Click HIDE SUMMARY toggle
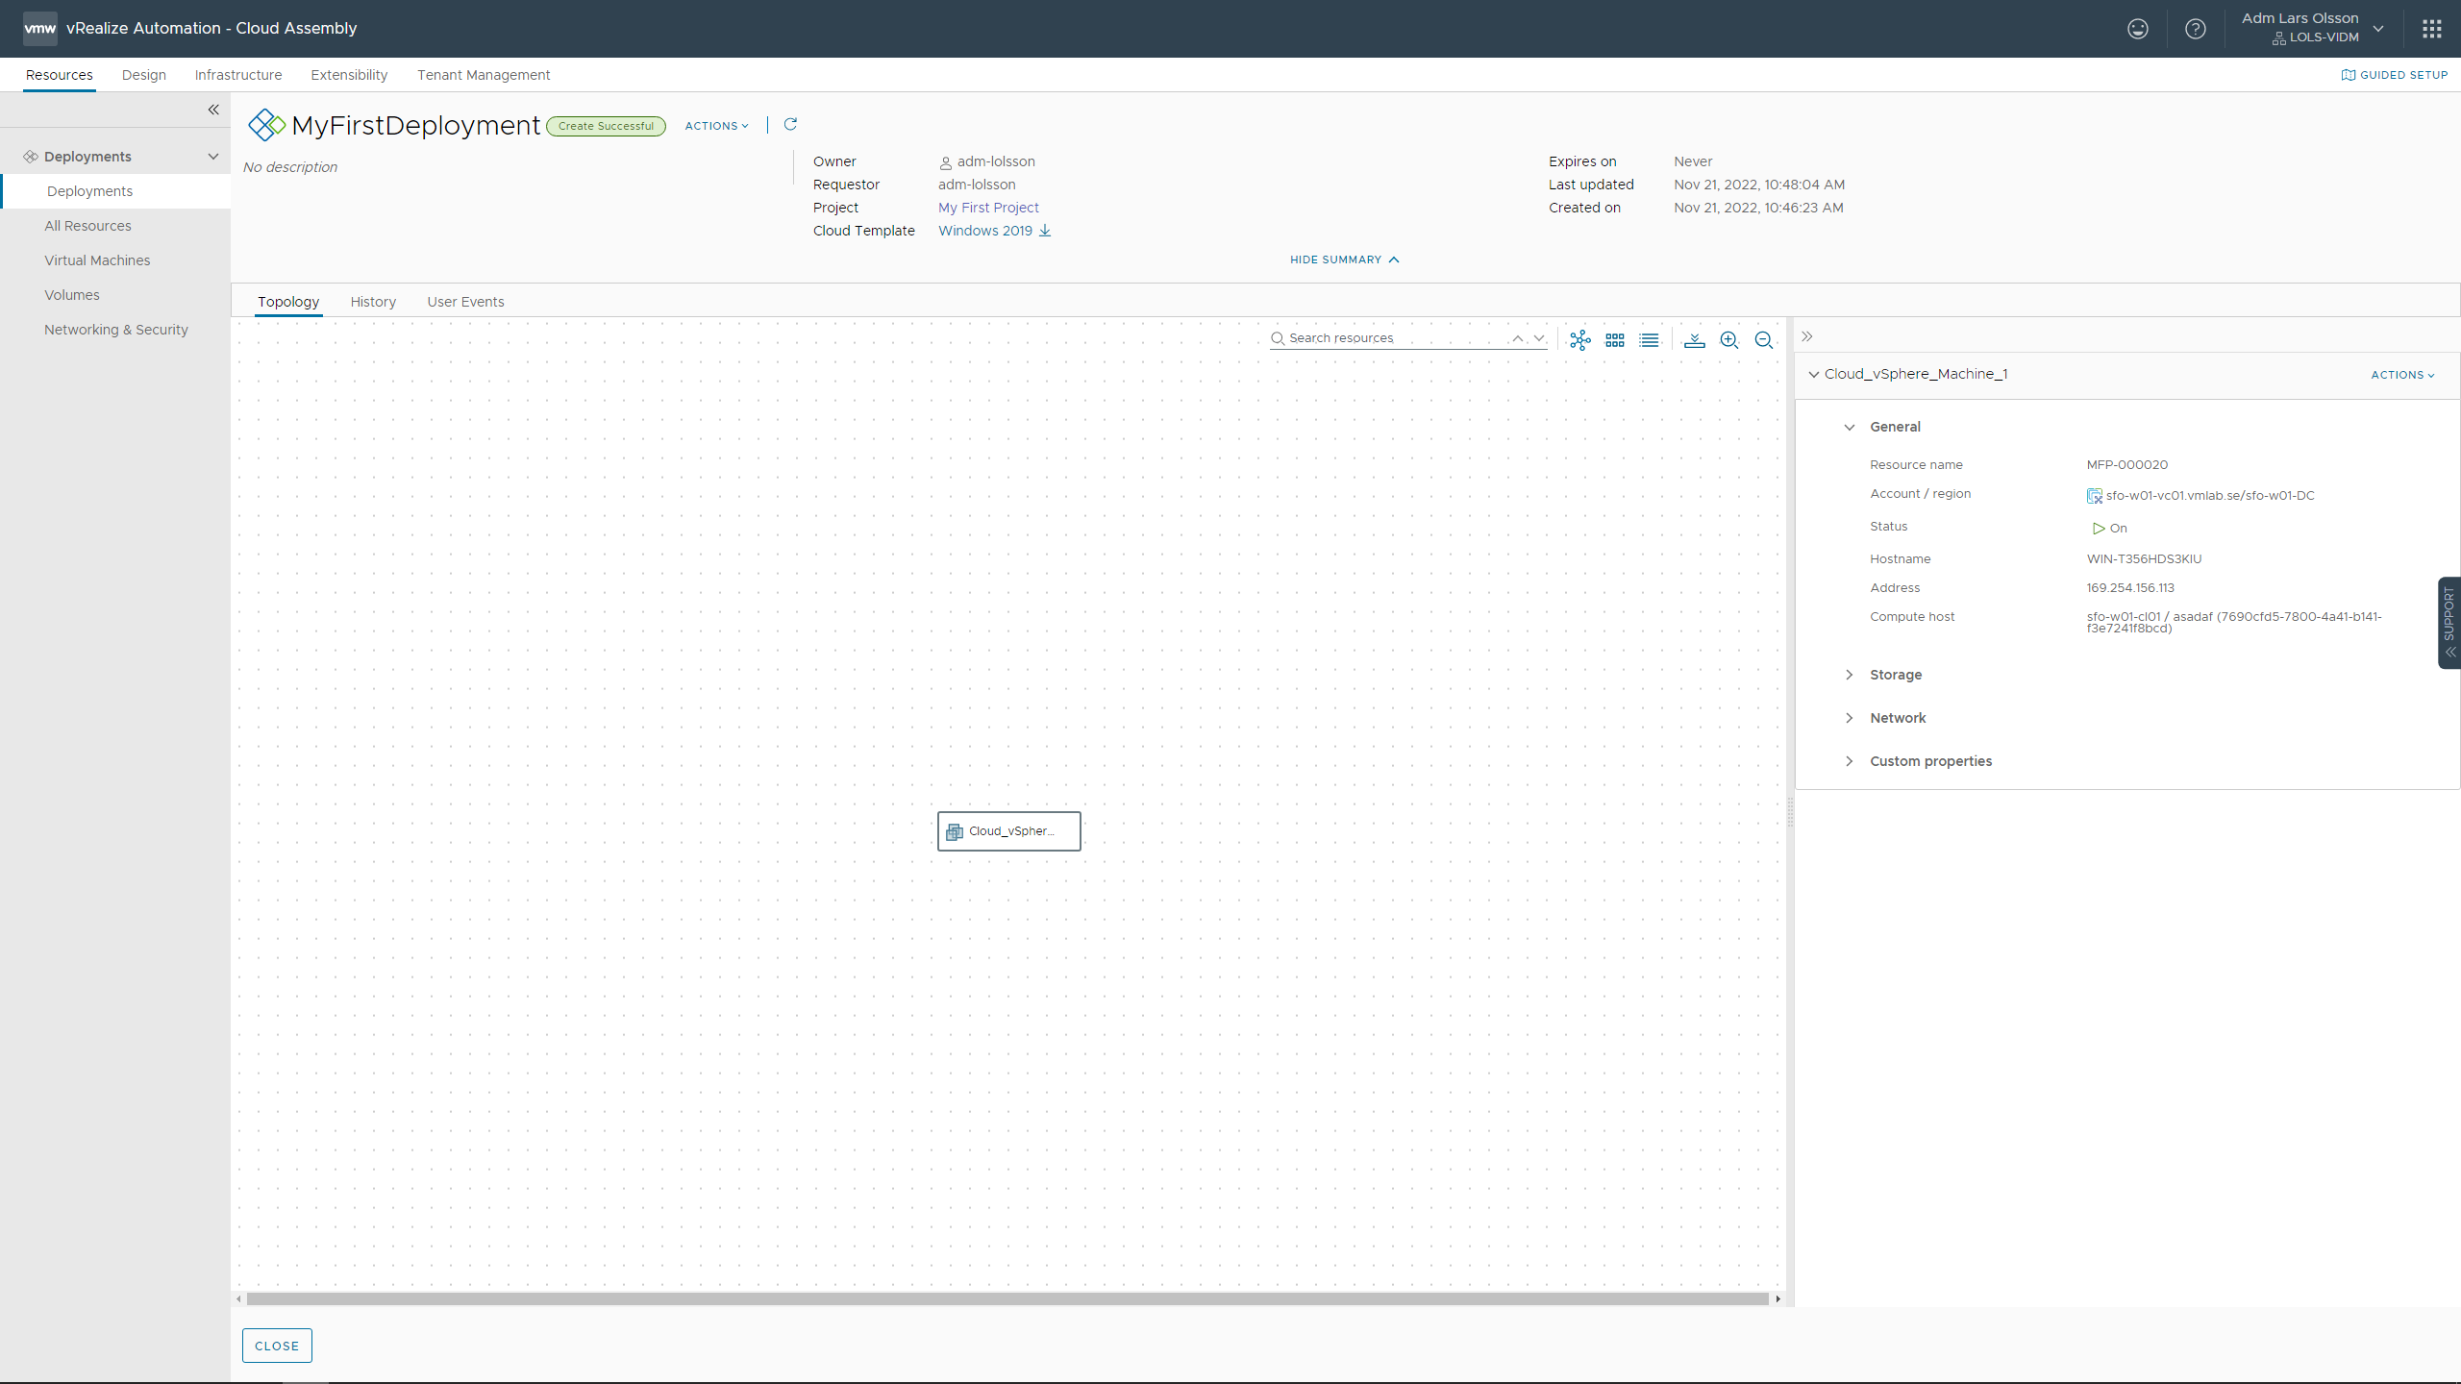The width and height of the screenshot is (2461, 1384). (x=1344, y=259)
